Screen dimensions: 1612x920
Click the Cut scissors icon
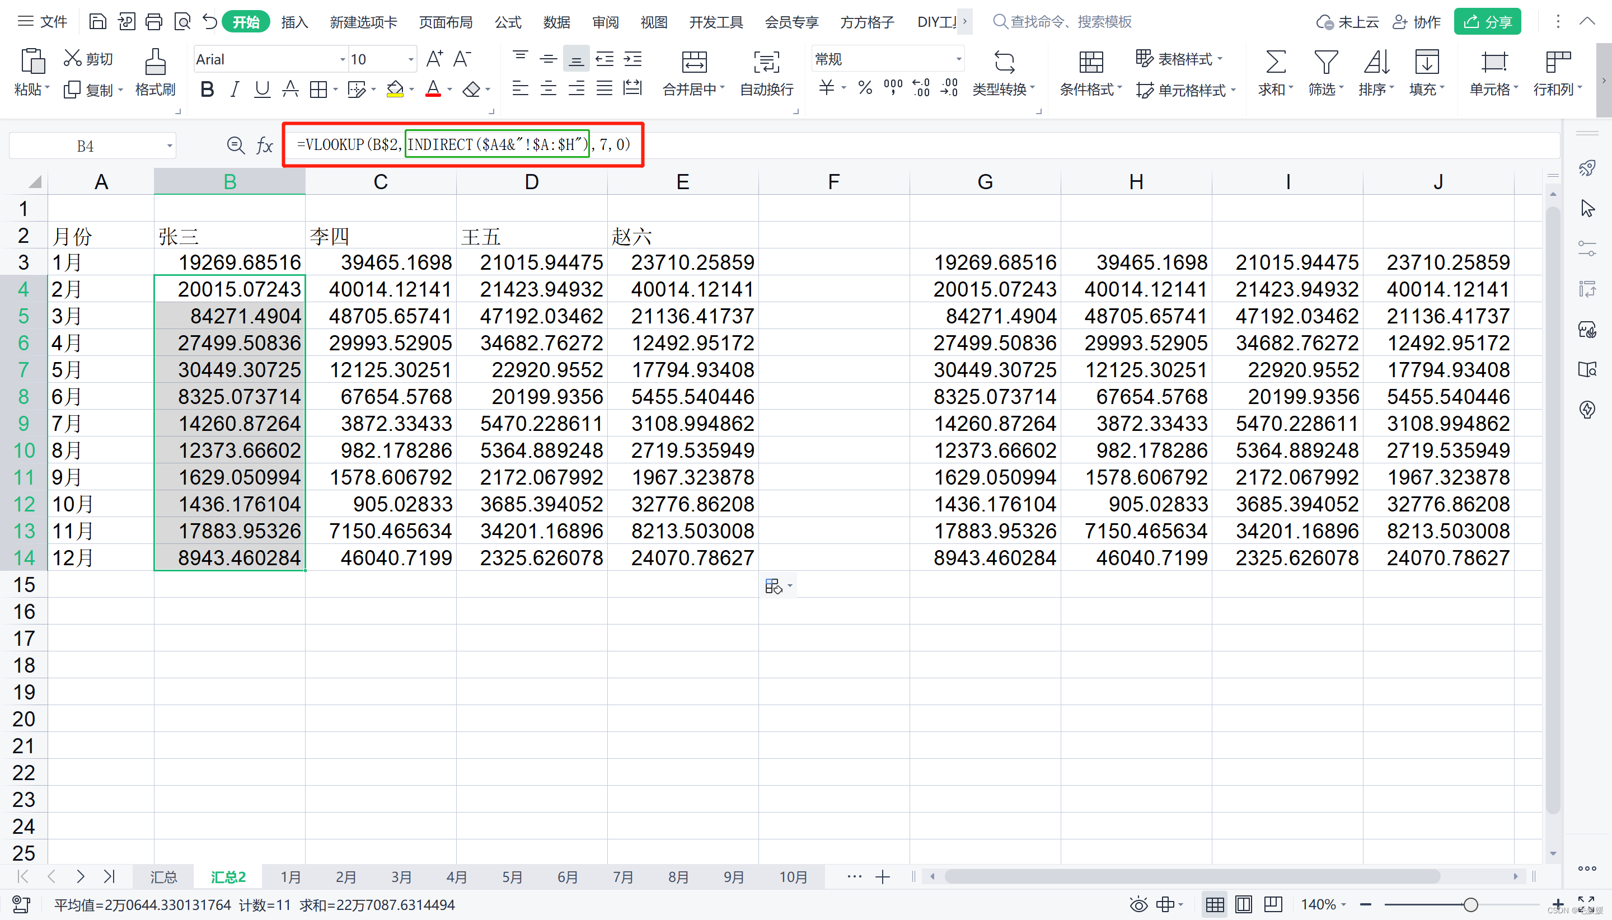tap(72, 58)
